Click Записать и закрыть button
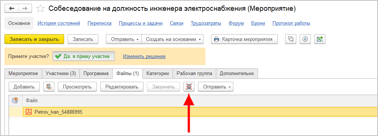Screen dimensions: 378x136 (34, 39)
